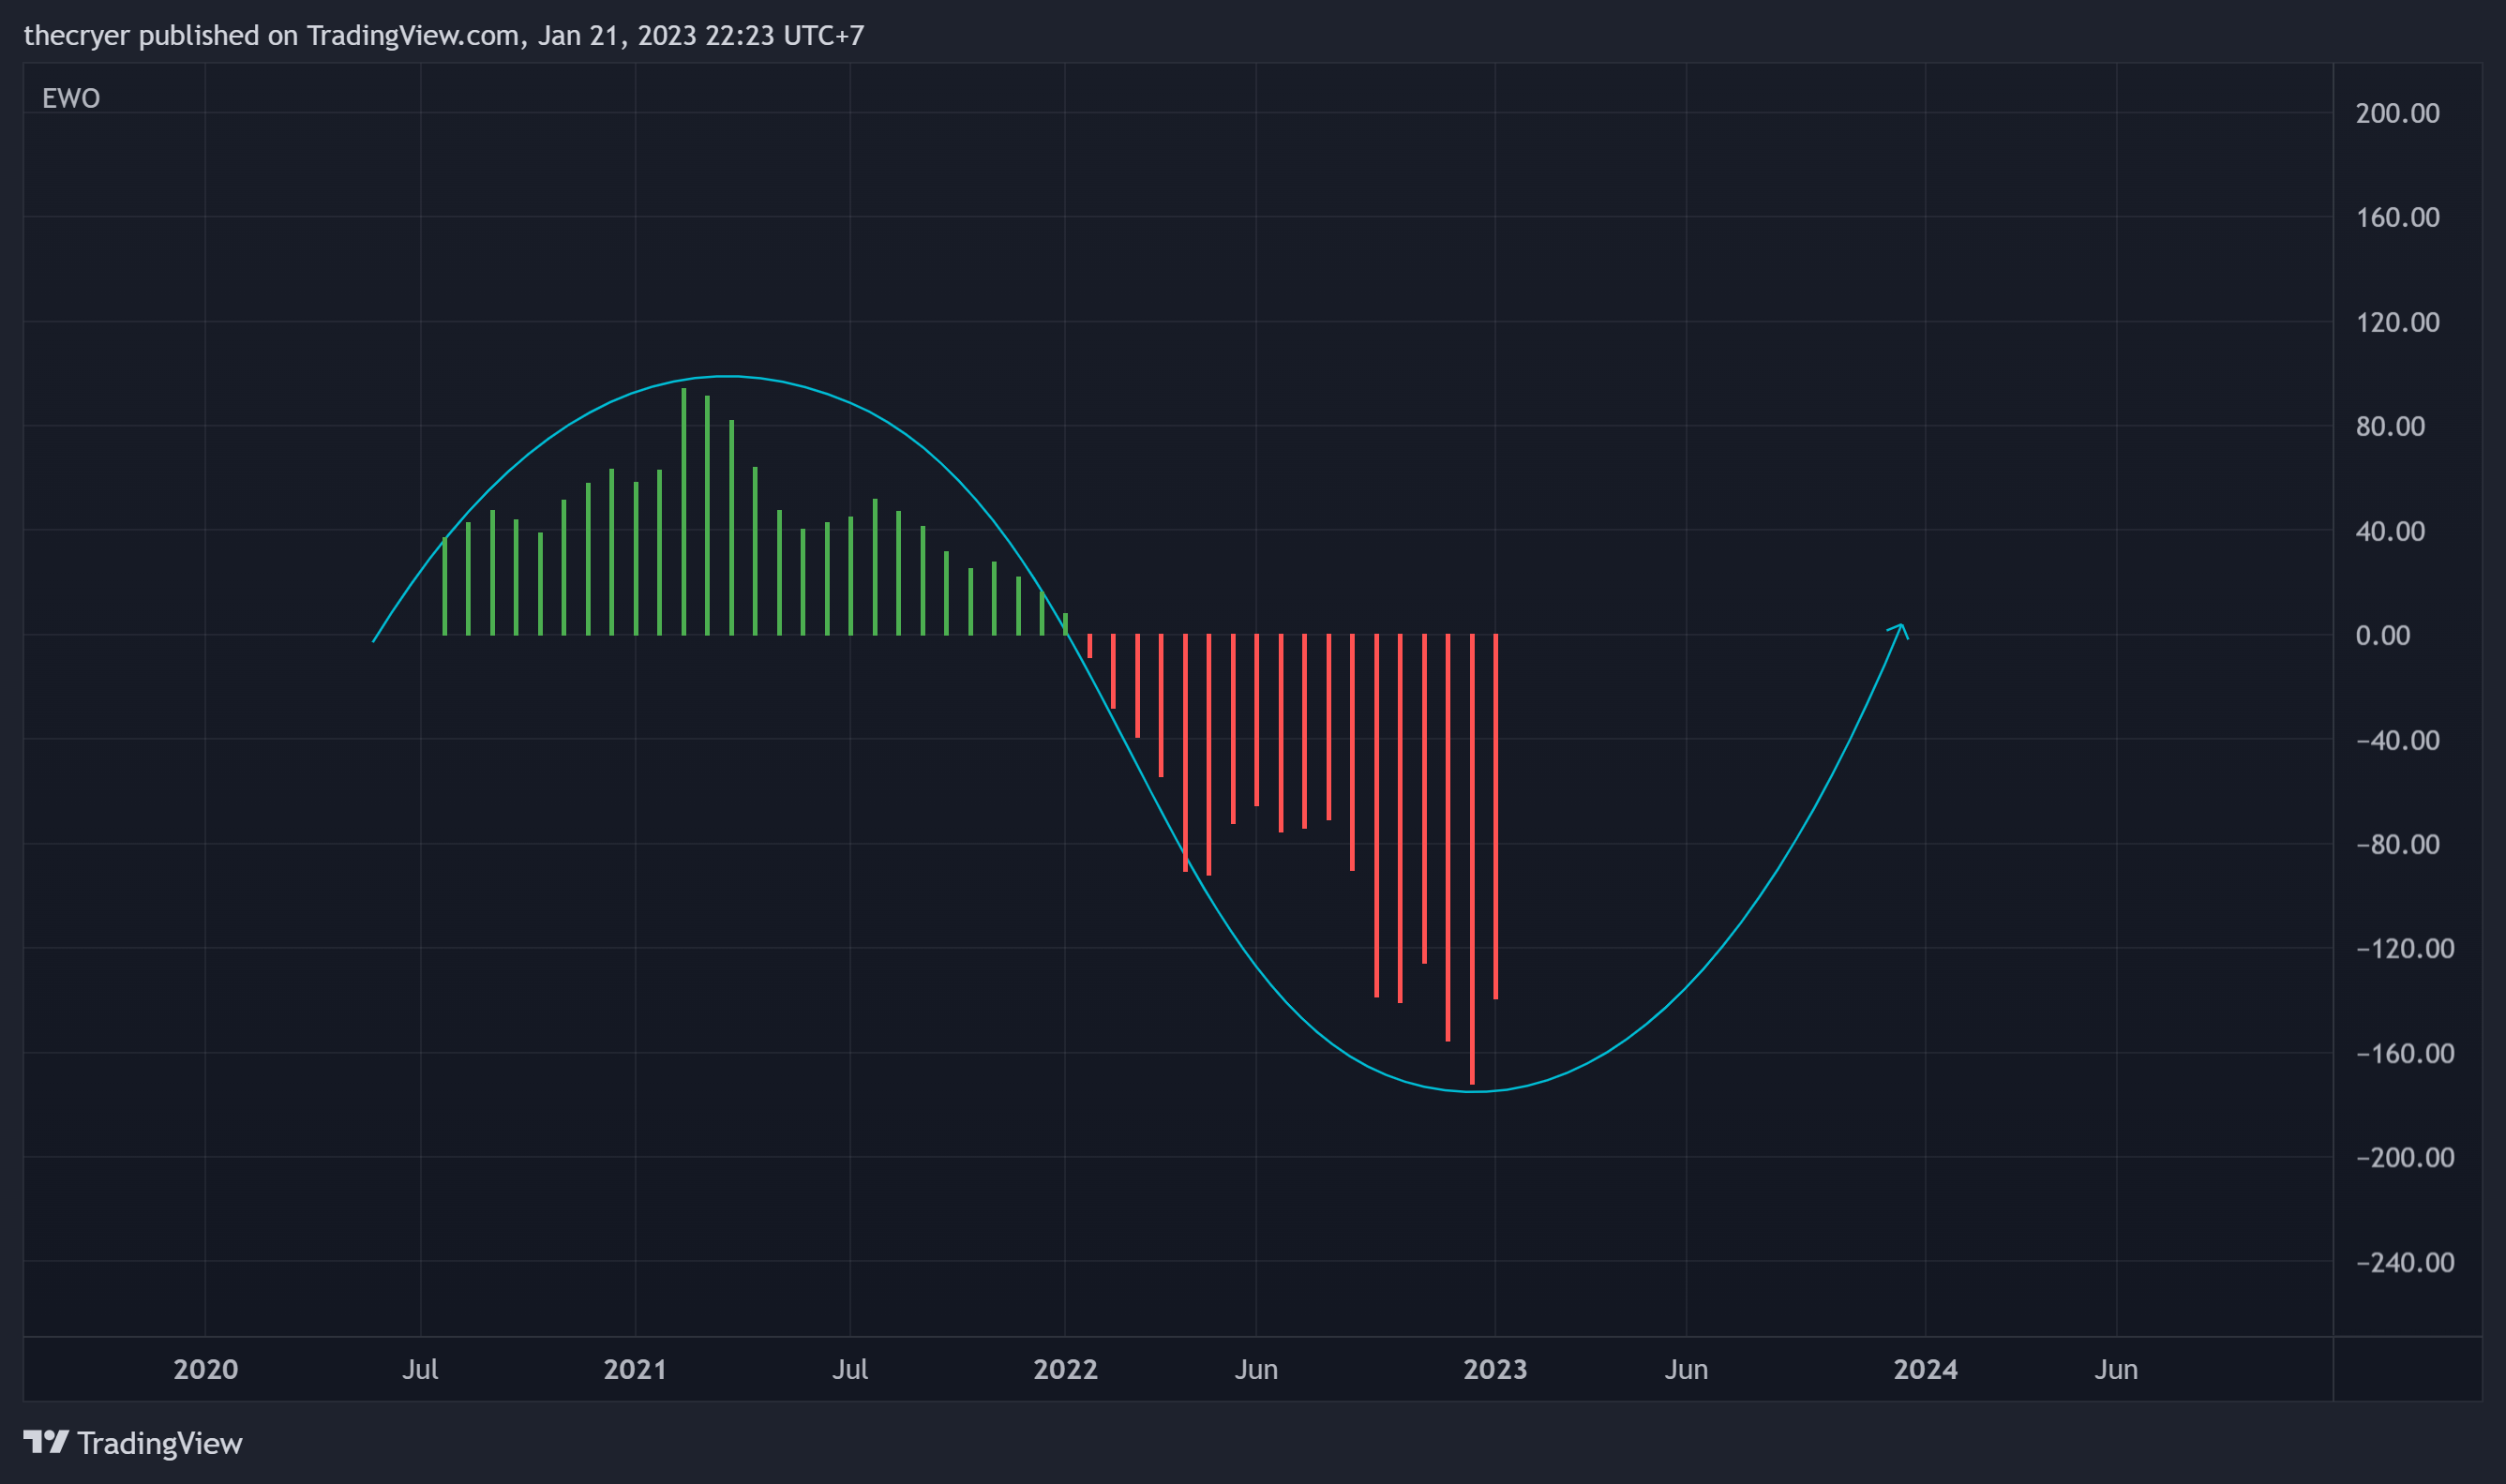This screenshot has width=2506, height=1484.
Task: Click the longest red histogram bar
Action: [x=1472, y=859]
